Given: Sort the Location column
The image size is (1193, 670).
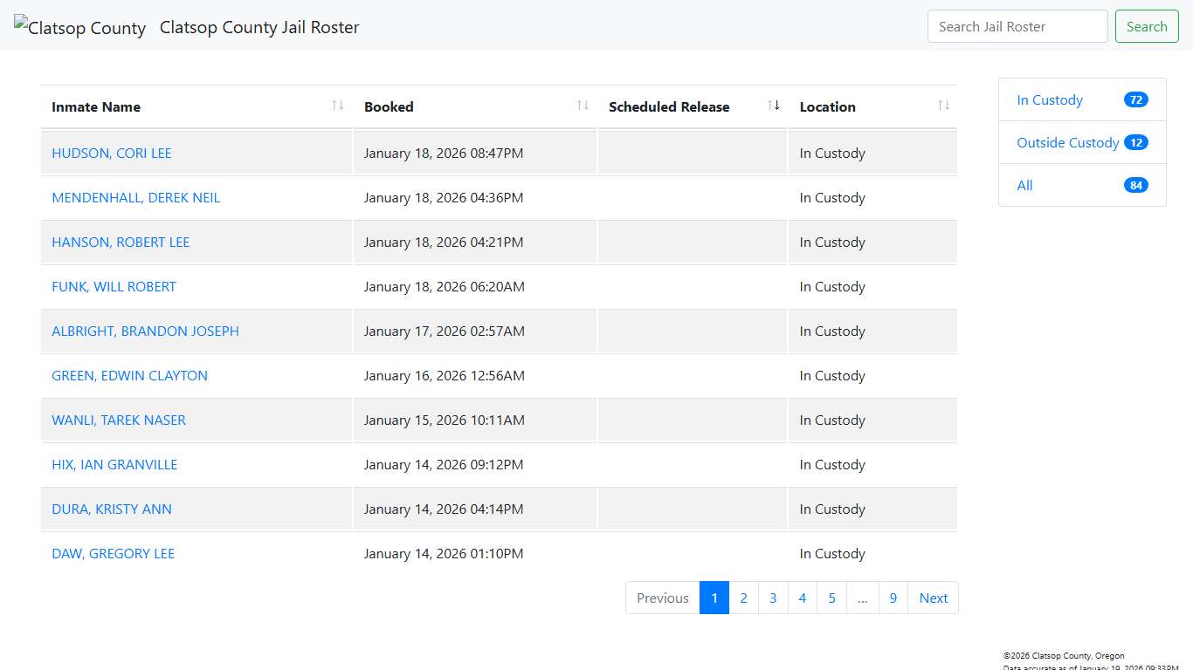Looking at the screenshot, I should click(x=943, y=106).
